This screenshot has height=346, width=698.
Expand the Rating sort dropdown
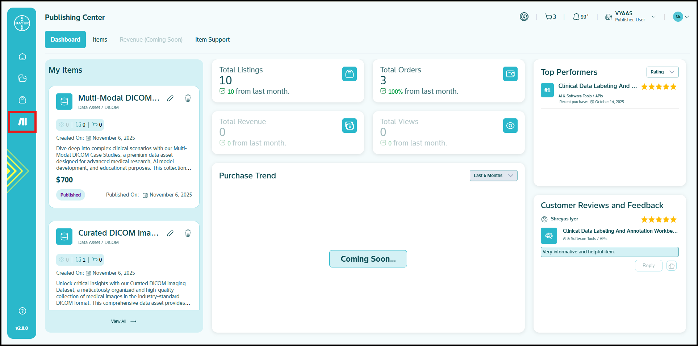click(x=662, y=72)
